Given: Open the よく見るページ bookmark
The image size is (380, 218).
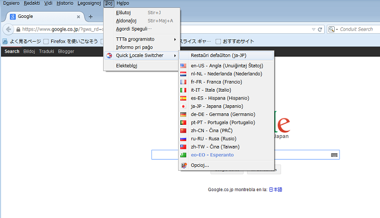Looking at the screenshot, I should 22,42.
